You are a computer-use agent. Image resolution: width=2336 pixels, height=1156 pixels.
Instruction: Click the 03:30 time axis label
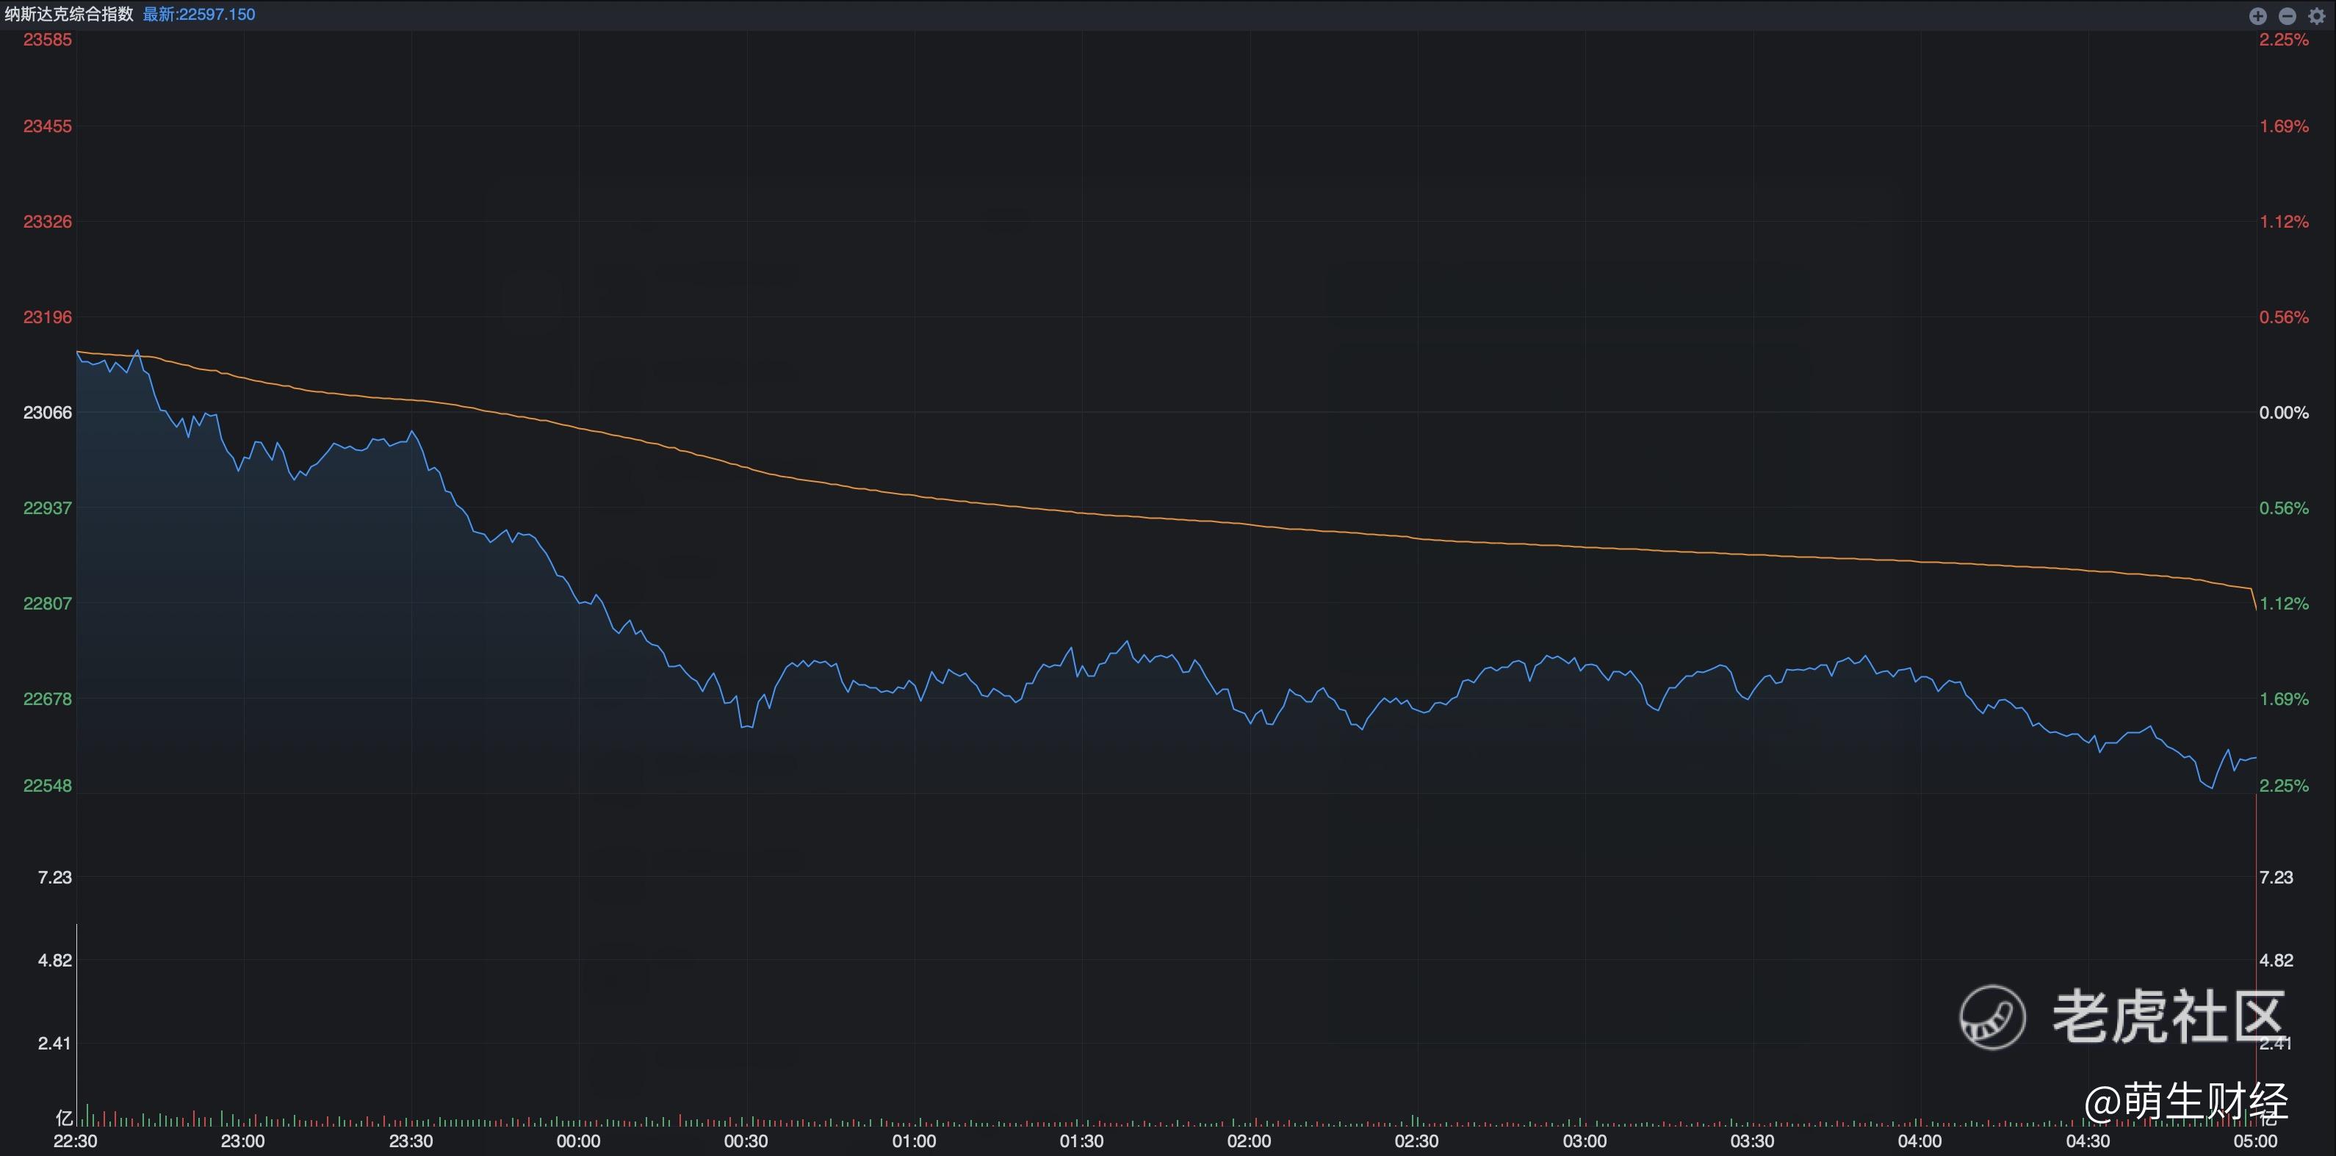[1752, 1141]
